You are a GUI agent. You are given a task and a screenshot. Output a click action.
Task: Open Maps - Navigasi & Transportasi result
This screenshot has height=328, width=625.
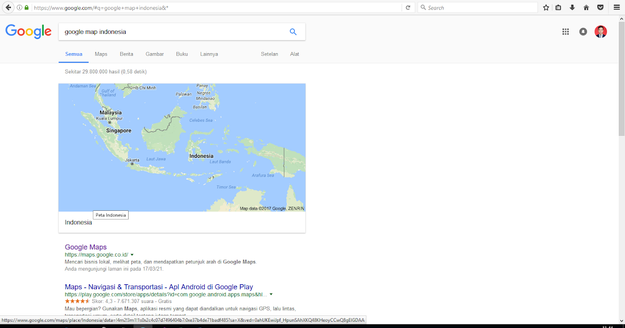(x=159, y=287)
